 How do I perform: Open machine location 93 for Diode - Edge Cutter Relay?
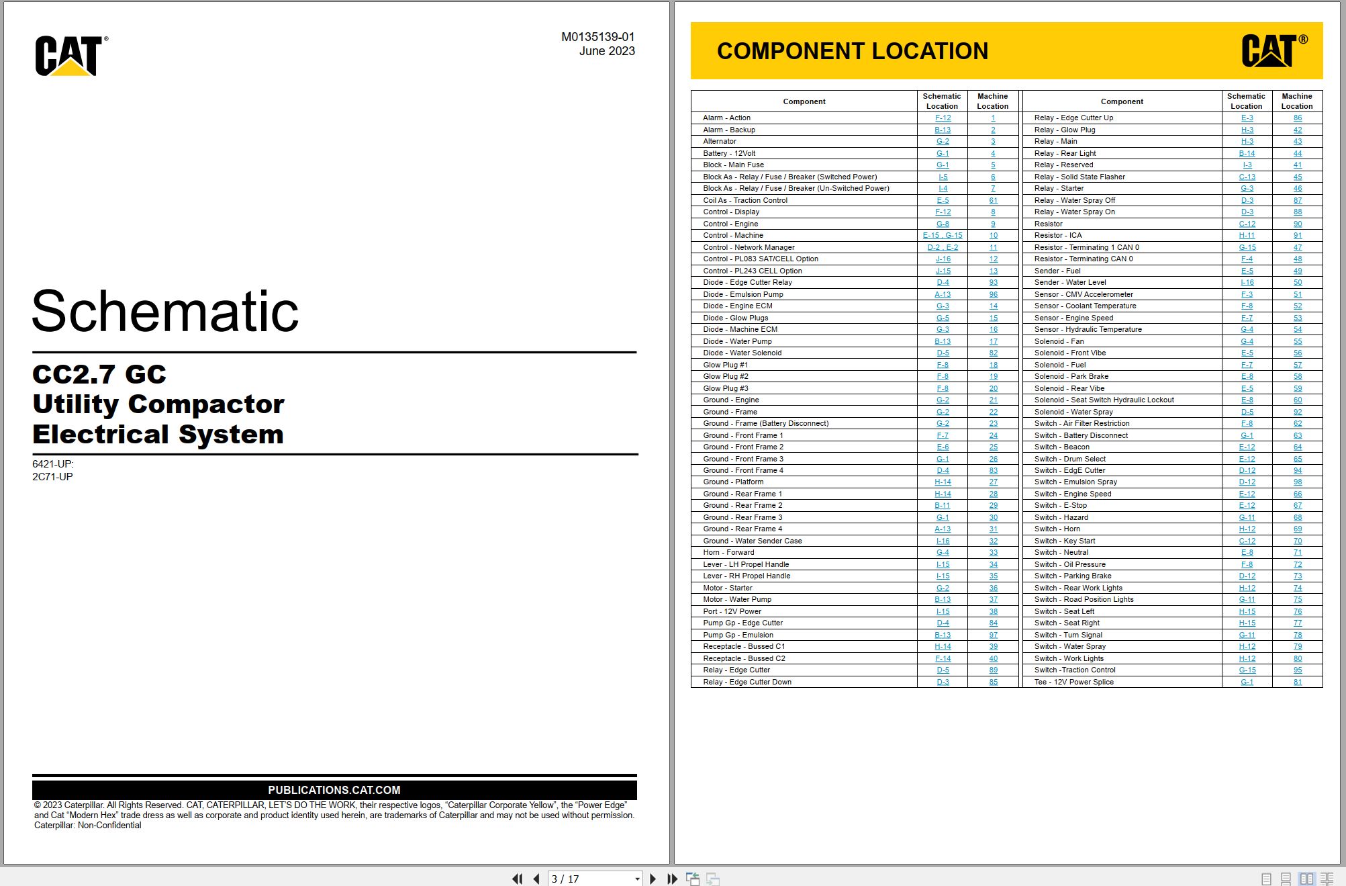(x=993, y=283)
